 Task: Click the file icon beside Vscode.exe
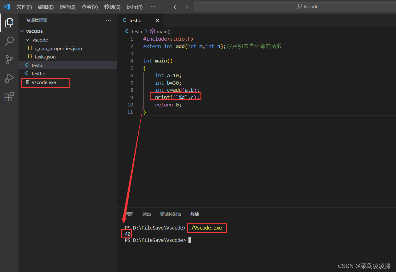[28, 82]
